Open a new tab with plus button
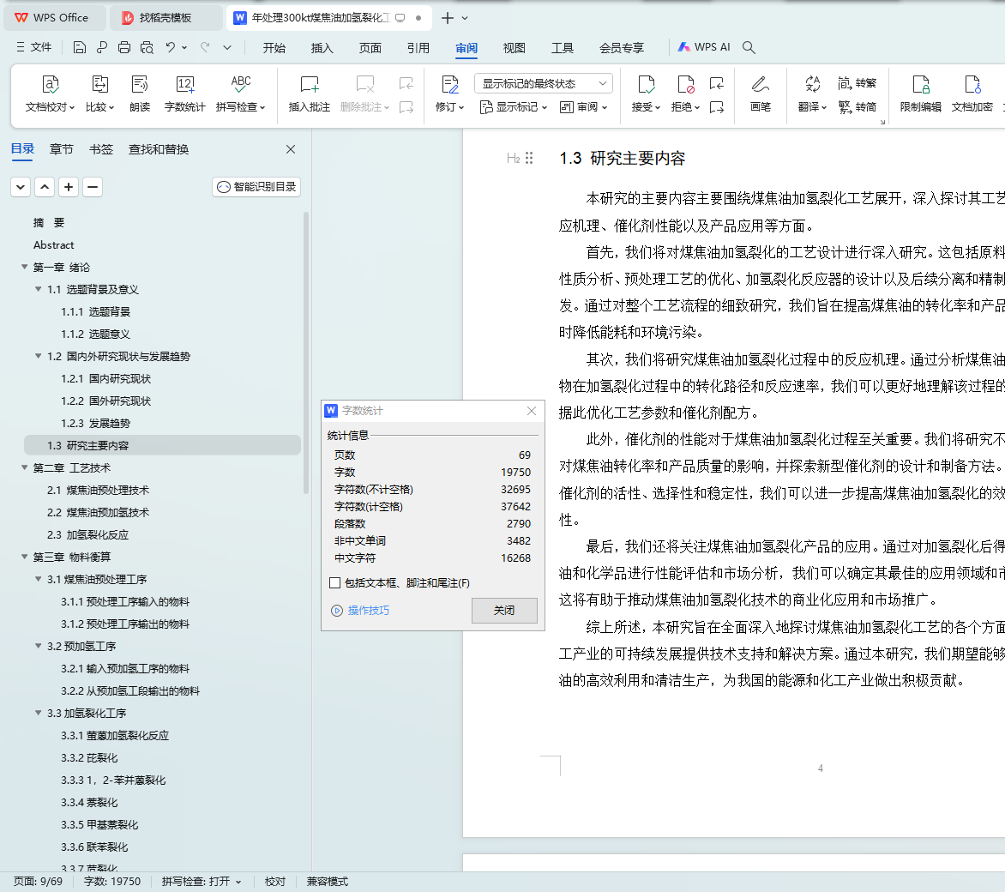Screen dimensions: 1005x892 click(x=448, y=18)
